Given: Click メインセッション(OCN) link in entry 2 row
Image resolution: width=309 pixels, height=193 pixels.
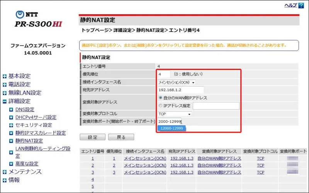Looking at the screenshot, I should pyautogui.click(x=145, y=165).
